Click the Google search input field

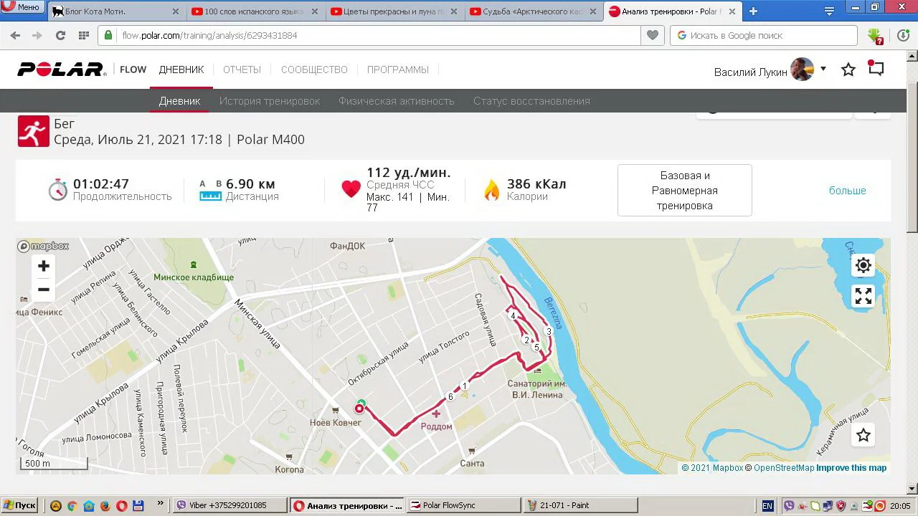[764, 35]
